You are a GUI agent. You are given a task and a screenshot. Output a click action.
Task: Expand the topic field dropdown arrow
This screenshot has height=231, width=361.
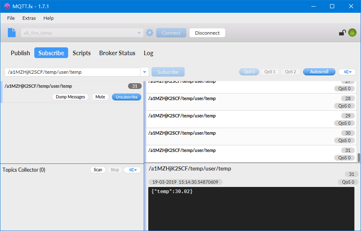click(145, 72)
